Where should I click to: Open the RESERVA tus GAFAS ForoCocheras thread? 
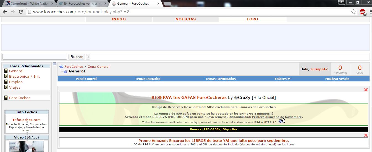189,97
